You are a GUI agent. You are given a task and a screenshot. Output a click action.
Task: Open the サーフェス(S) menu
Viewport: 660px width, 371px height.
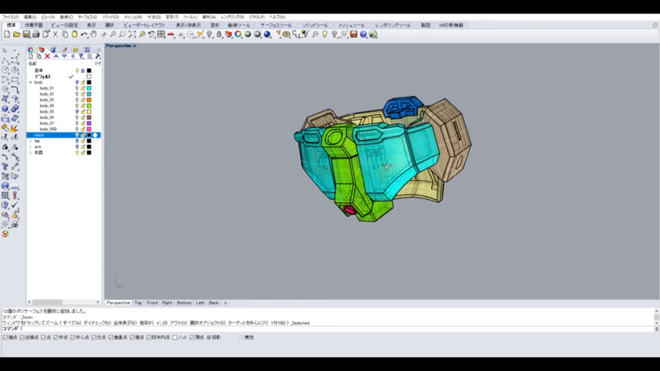click(x=87, y=17)
